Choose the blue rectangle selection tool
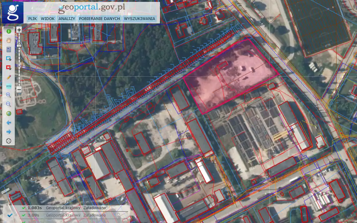The width and height of the screenshot is (357, 223). click(x=9, y=59)
